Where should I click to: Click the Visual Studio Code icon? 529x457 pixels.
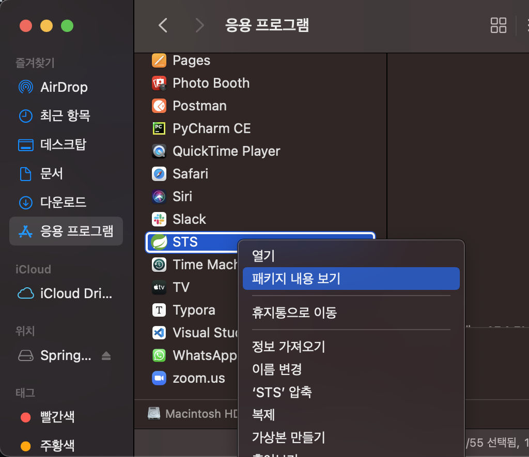[159, 333]
